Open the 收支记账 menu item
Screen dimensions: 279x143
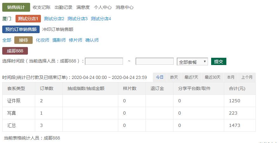click(x=42, y=7)
